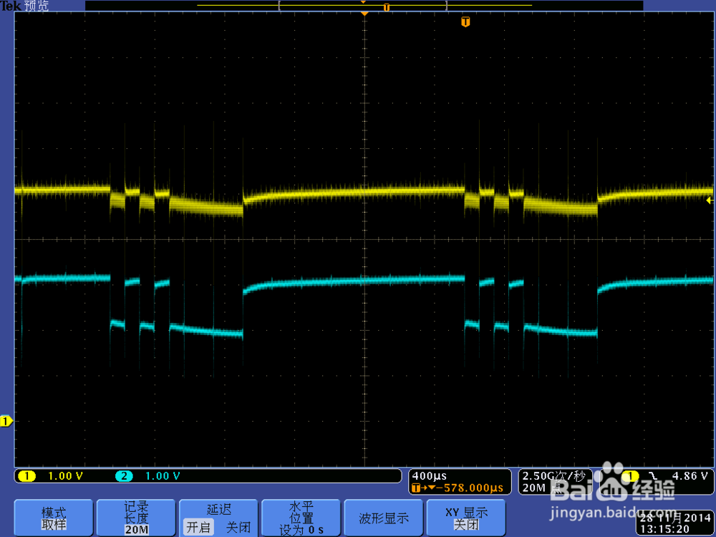716x537 pixels.
Task: Click the date and time readout 13:15:20
Action: 674,523
